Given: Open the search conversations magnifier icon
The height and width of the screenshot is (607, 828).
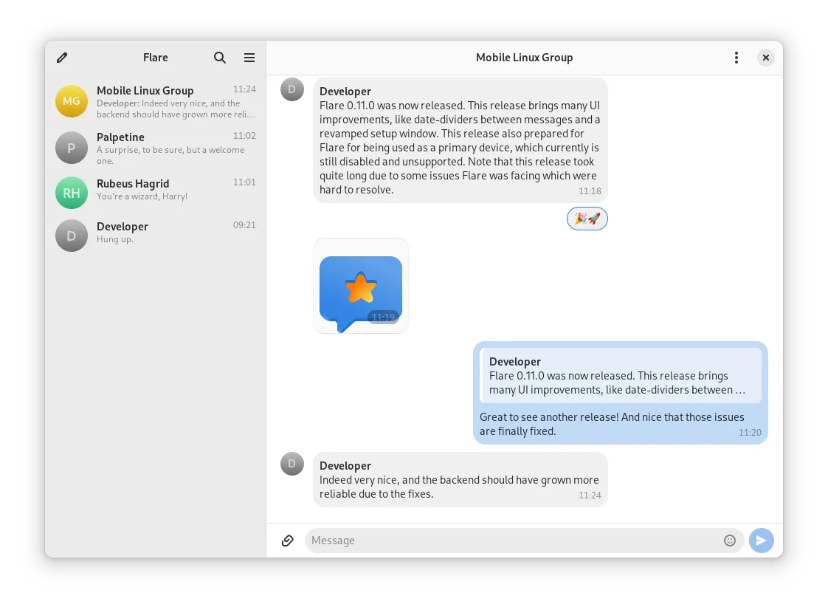Looking at the screenshot, I should (x=220, y=58).
